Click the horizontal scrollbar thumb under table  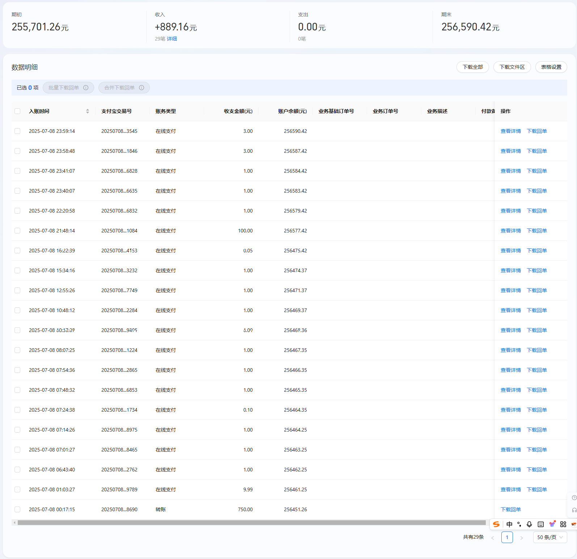(x=252, y=522)
